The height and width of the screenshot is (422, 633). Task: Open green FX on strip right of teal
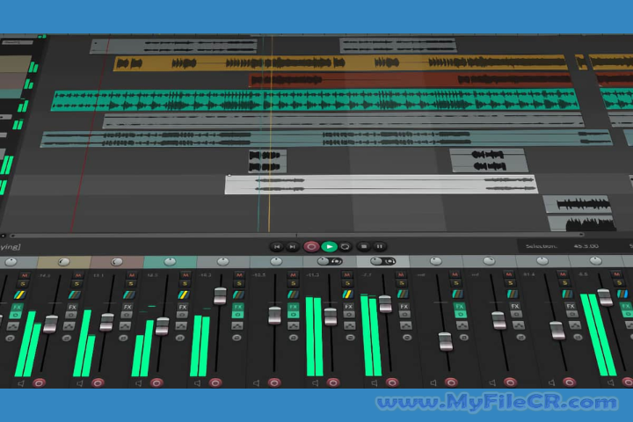238,307
